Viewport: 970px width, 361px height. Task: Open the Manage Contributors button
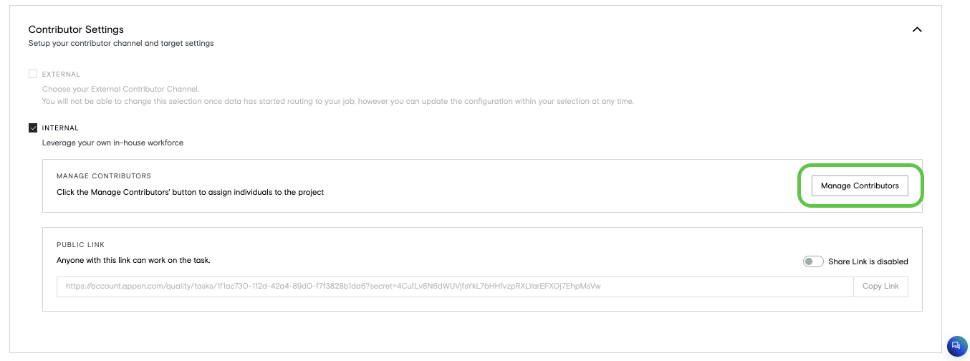(x=860, y=186)
